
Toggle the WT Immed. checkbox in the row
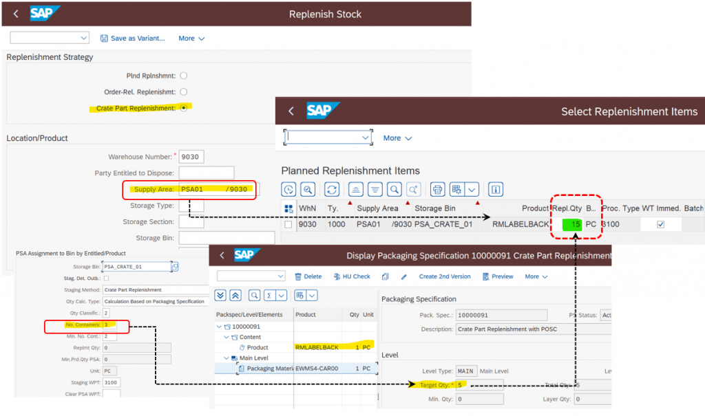(x=660, y=224)
